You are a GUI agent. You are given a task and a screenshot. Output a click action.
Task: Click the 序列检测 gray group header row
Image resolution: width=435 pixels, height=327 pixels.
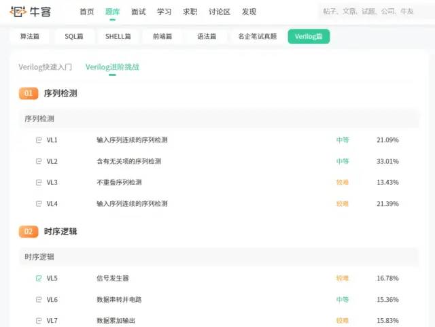pyautogui.click(x=219, y=118)
